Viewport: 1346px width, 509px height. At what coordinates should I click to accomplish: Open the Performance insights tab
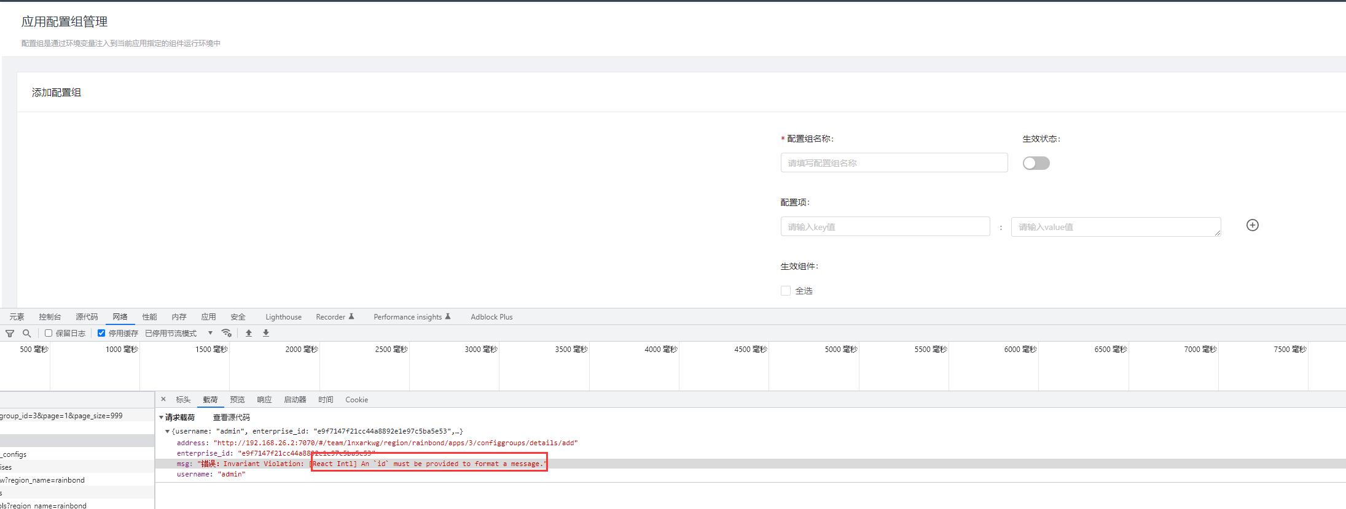pyautogui.click(x=412, y=317)
